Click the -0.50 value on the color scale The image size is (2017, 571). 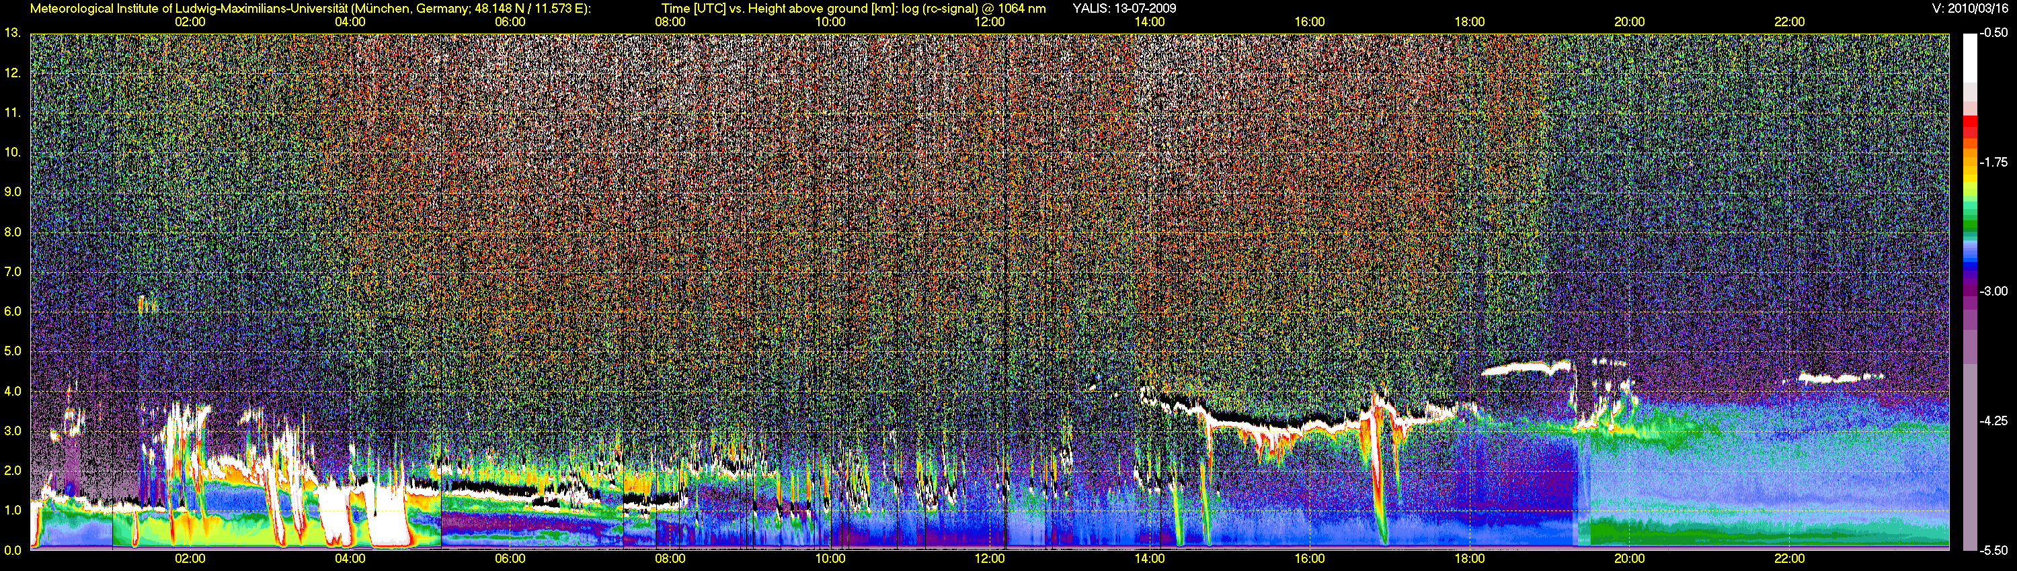coord(1993,33)
